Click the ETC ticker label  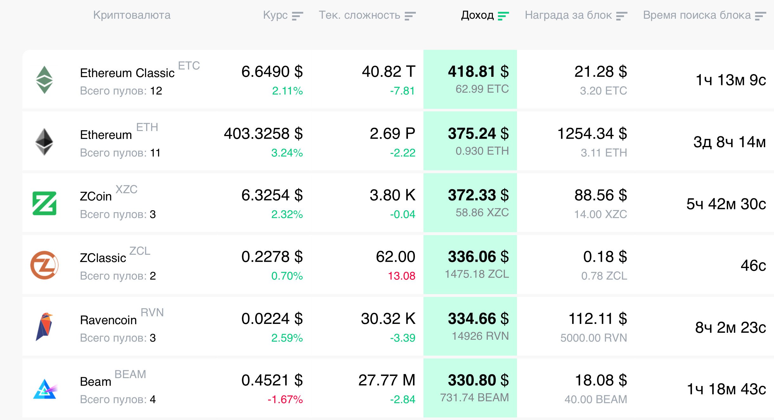tap(189, 66)
